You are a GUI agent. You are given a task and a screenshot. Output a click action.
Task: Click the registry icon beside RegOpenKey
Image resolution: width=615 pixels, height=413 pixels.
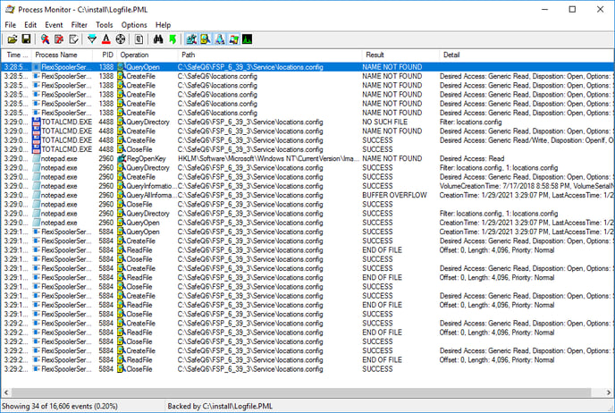click(122, 158)
